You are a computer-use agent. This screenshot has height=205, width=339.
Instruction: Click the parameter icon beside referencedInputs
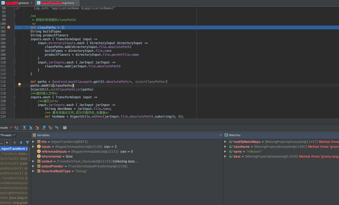point(39,152)
